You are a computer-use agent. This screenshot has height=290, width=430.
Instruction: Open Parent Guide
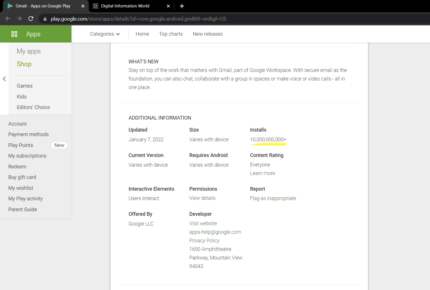23,210
